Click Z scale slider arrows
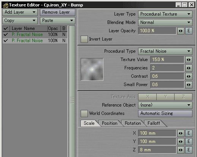The width and height of the screenshot is (197, 157). (181, 150)
